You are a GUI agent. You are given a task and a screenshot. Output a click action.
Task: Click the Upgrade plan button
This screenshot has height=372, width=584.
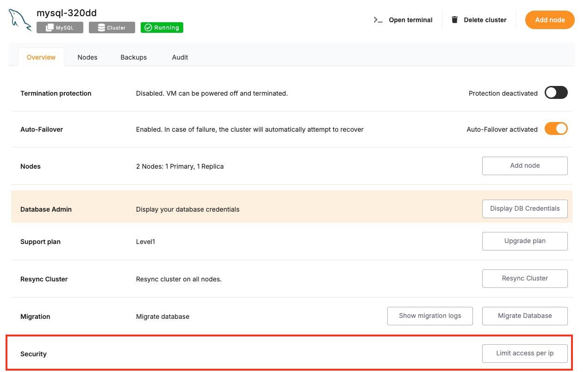click(525, 241)
